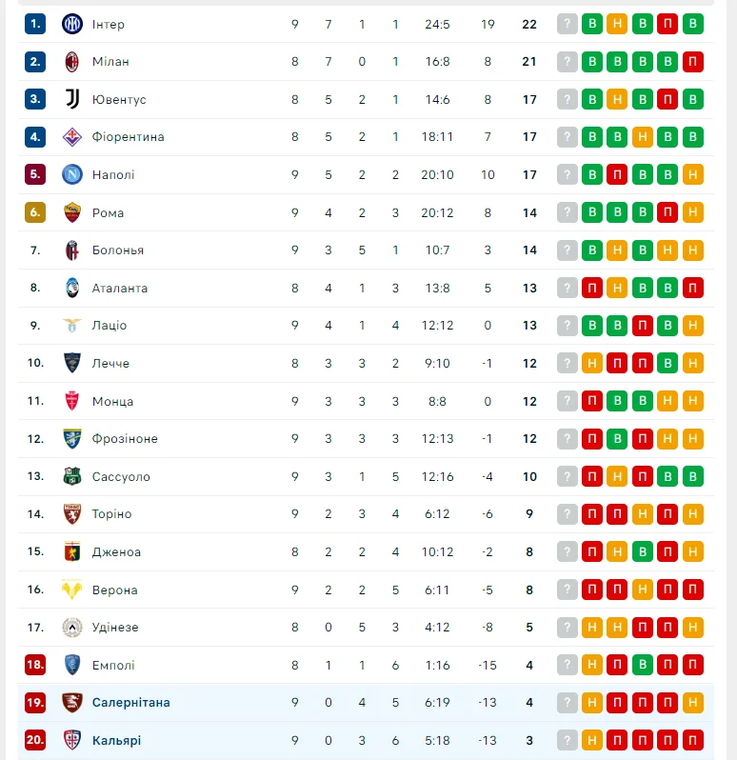This screenshot has height=760, width=737.
Task: Click Фіорентина's orange draw form badge
Action: click(x=643, y=137)
